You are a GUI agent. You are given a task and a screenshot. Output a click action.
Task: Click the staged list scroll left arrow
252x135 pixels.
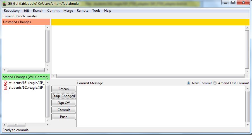tap(4, 125)
